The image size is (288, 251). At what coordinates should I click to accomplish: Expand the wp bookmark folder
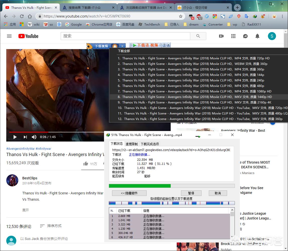(x=232, y=24)
